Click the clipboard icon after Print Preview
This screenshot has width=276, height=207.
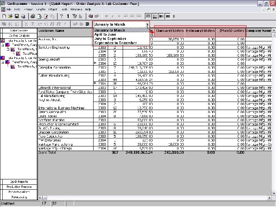pyautogui.click(x=46, y=16)
